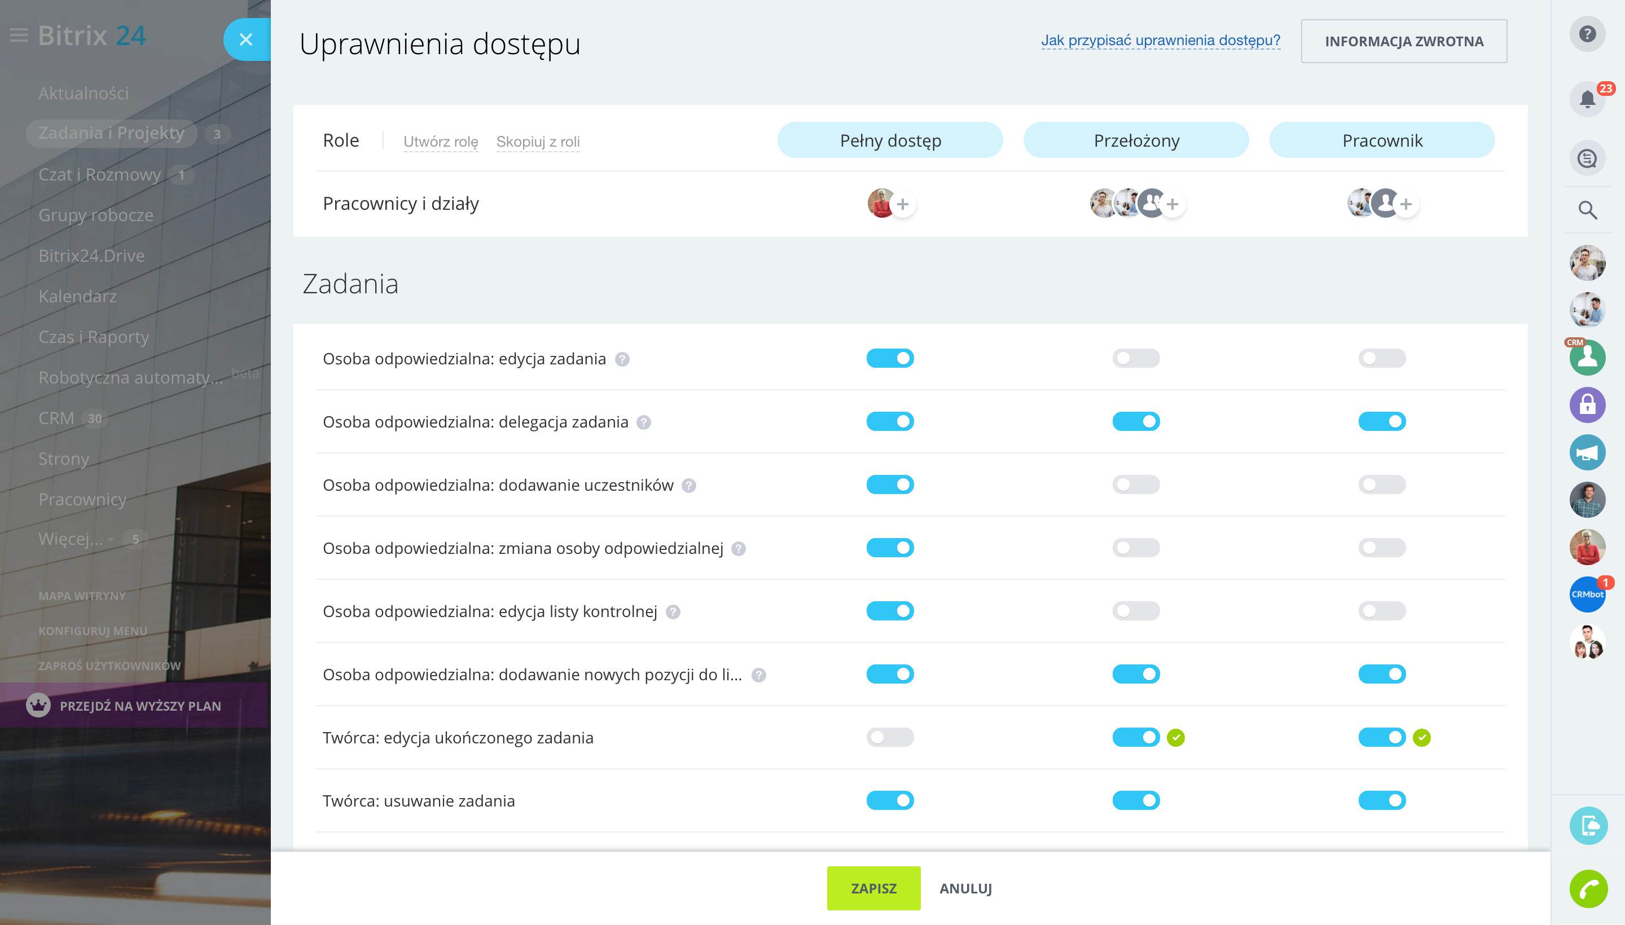Close the permissions slider panel
This screenshot has height=925, width=1625.
click(246, 39)
